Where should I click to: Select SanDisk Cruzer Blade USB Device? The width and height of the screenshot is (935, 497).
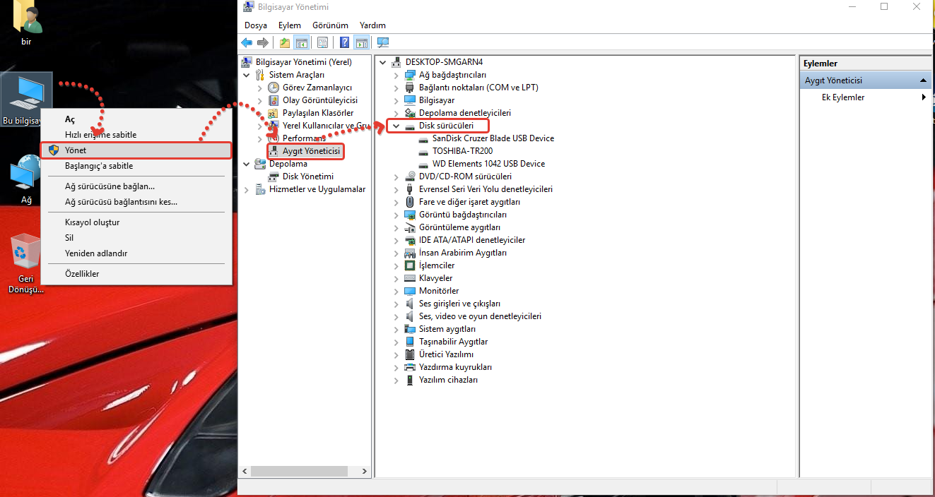[x=493, y=138]
